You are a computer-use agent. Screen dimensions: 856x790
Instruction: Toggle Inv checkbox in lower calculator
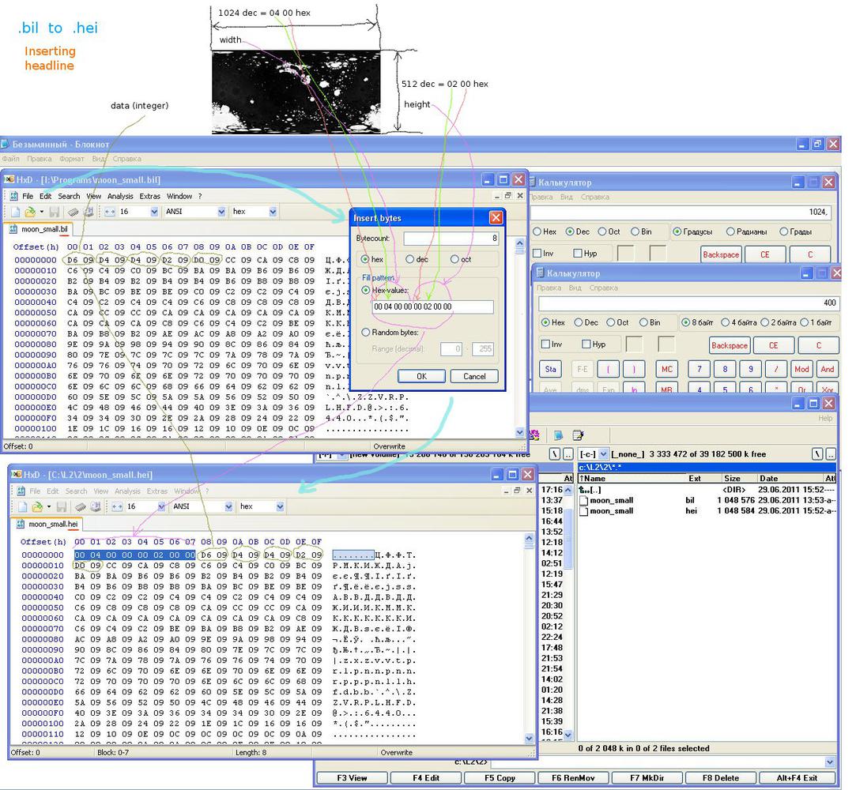tap(545, 344)
